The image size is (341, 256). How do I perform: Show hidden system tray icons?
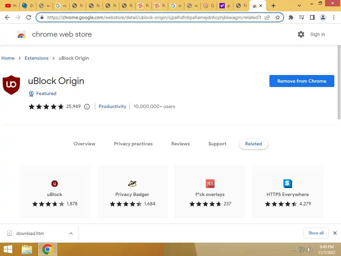pyautogui.click(x=293, y=250)
